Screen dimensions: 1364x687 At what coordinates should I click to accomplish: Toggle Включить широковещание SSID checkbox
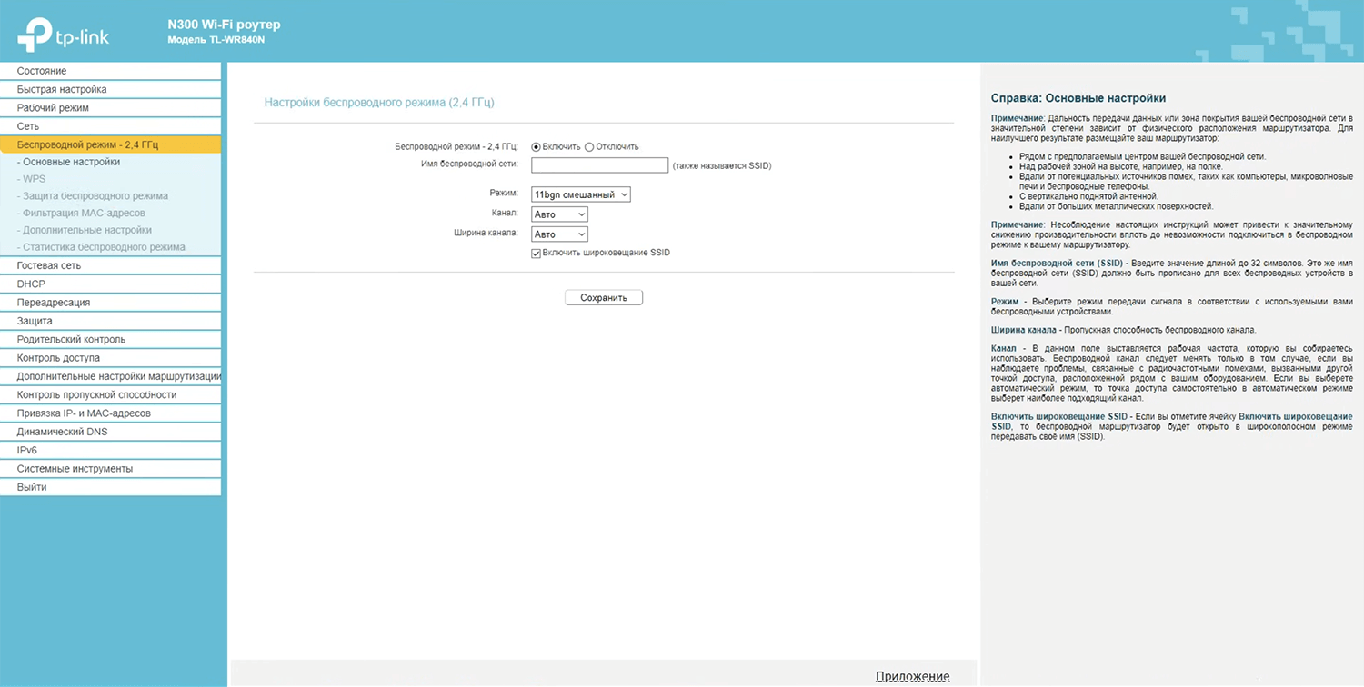[537, 253]
